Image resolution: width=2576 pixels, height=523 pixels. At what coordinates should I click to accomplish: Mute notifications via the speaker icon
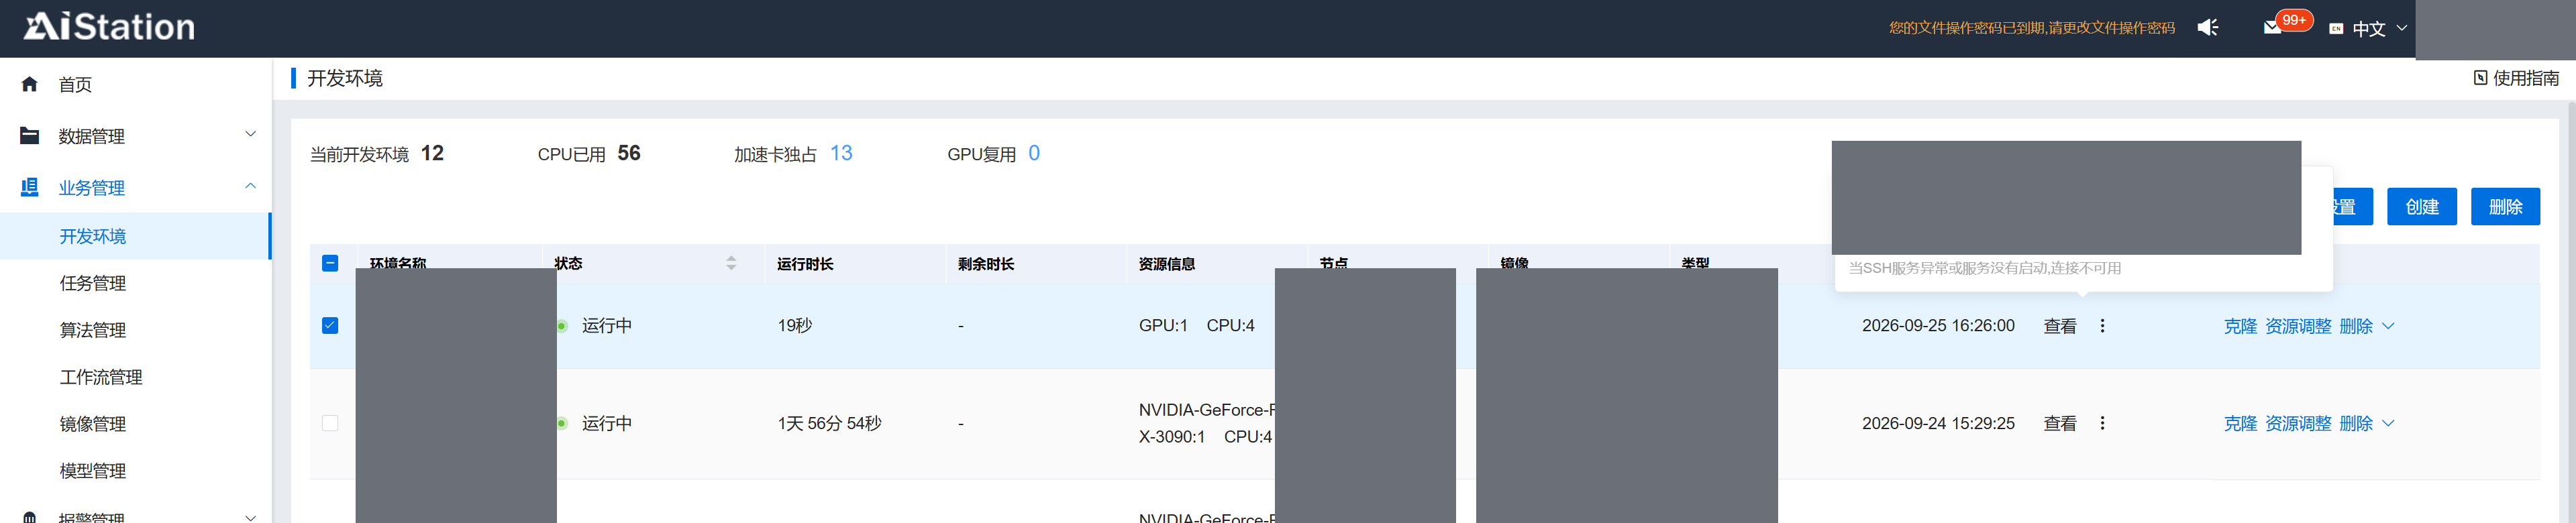point(2208,28)
